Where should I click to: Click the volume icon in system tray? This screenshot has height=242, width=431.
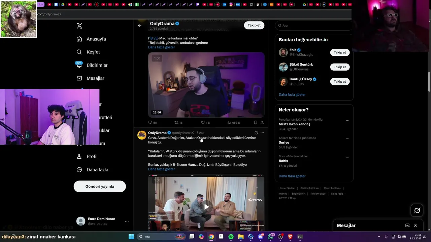click(398, 237)
